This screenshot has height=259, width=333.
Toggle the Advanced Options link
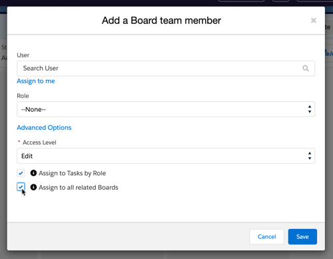(x=44, y=128)
